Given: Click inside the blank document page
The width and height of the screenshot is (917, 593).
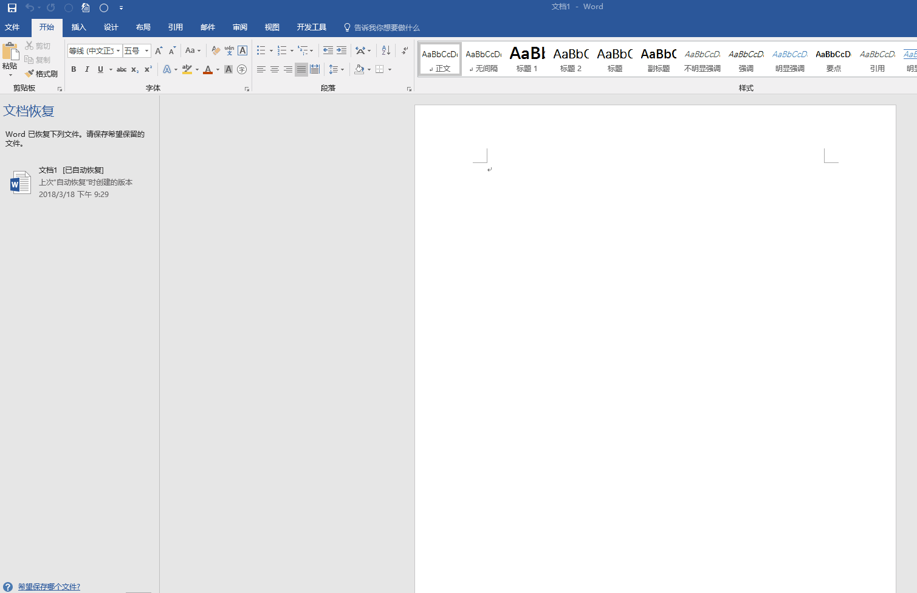Looking at the screenshot, I should tap(655, 349).
